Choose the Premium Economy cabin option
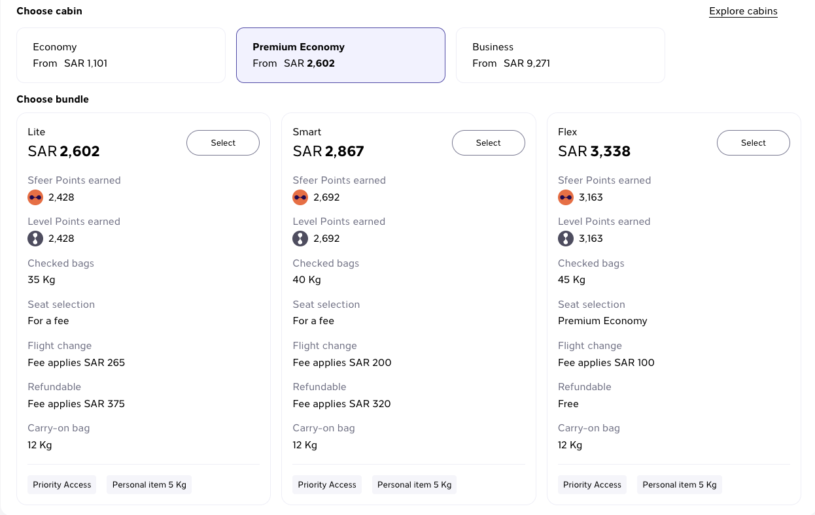 (341, 55)
